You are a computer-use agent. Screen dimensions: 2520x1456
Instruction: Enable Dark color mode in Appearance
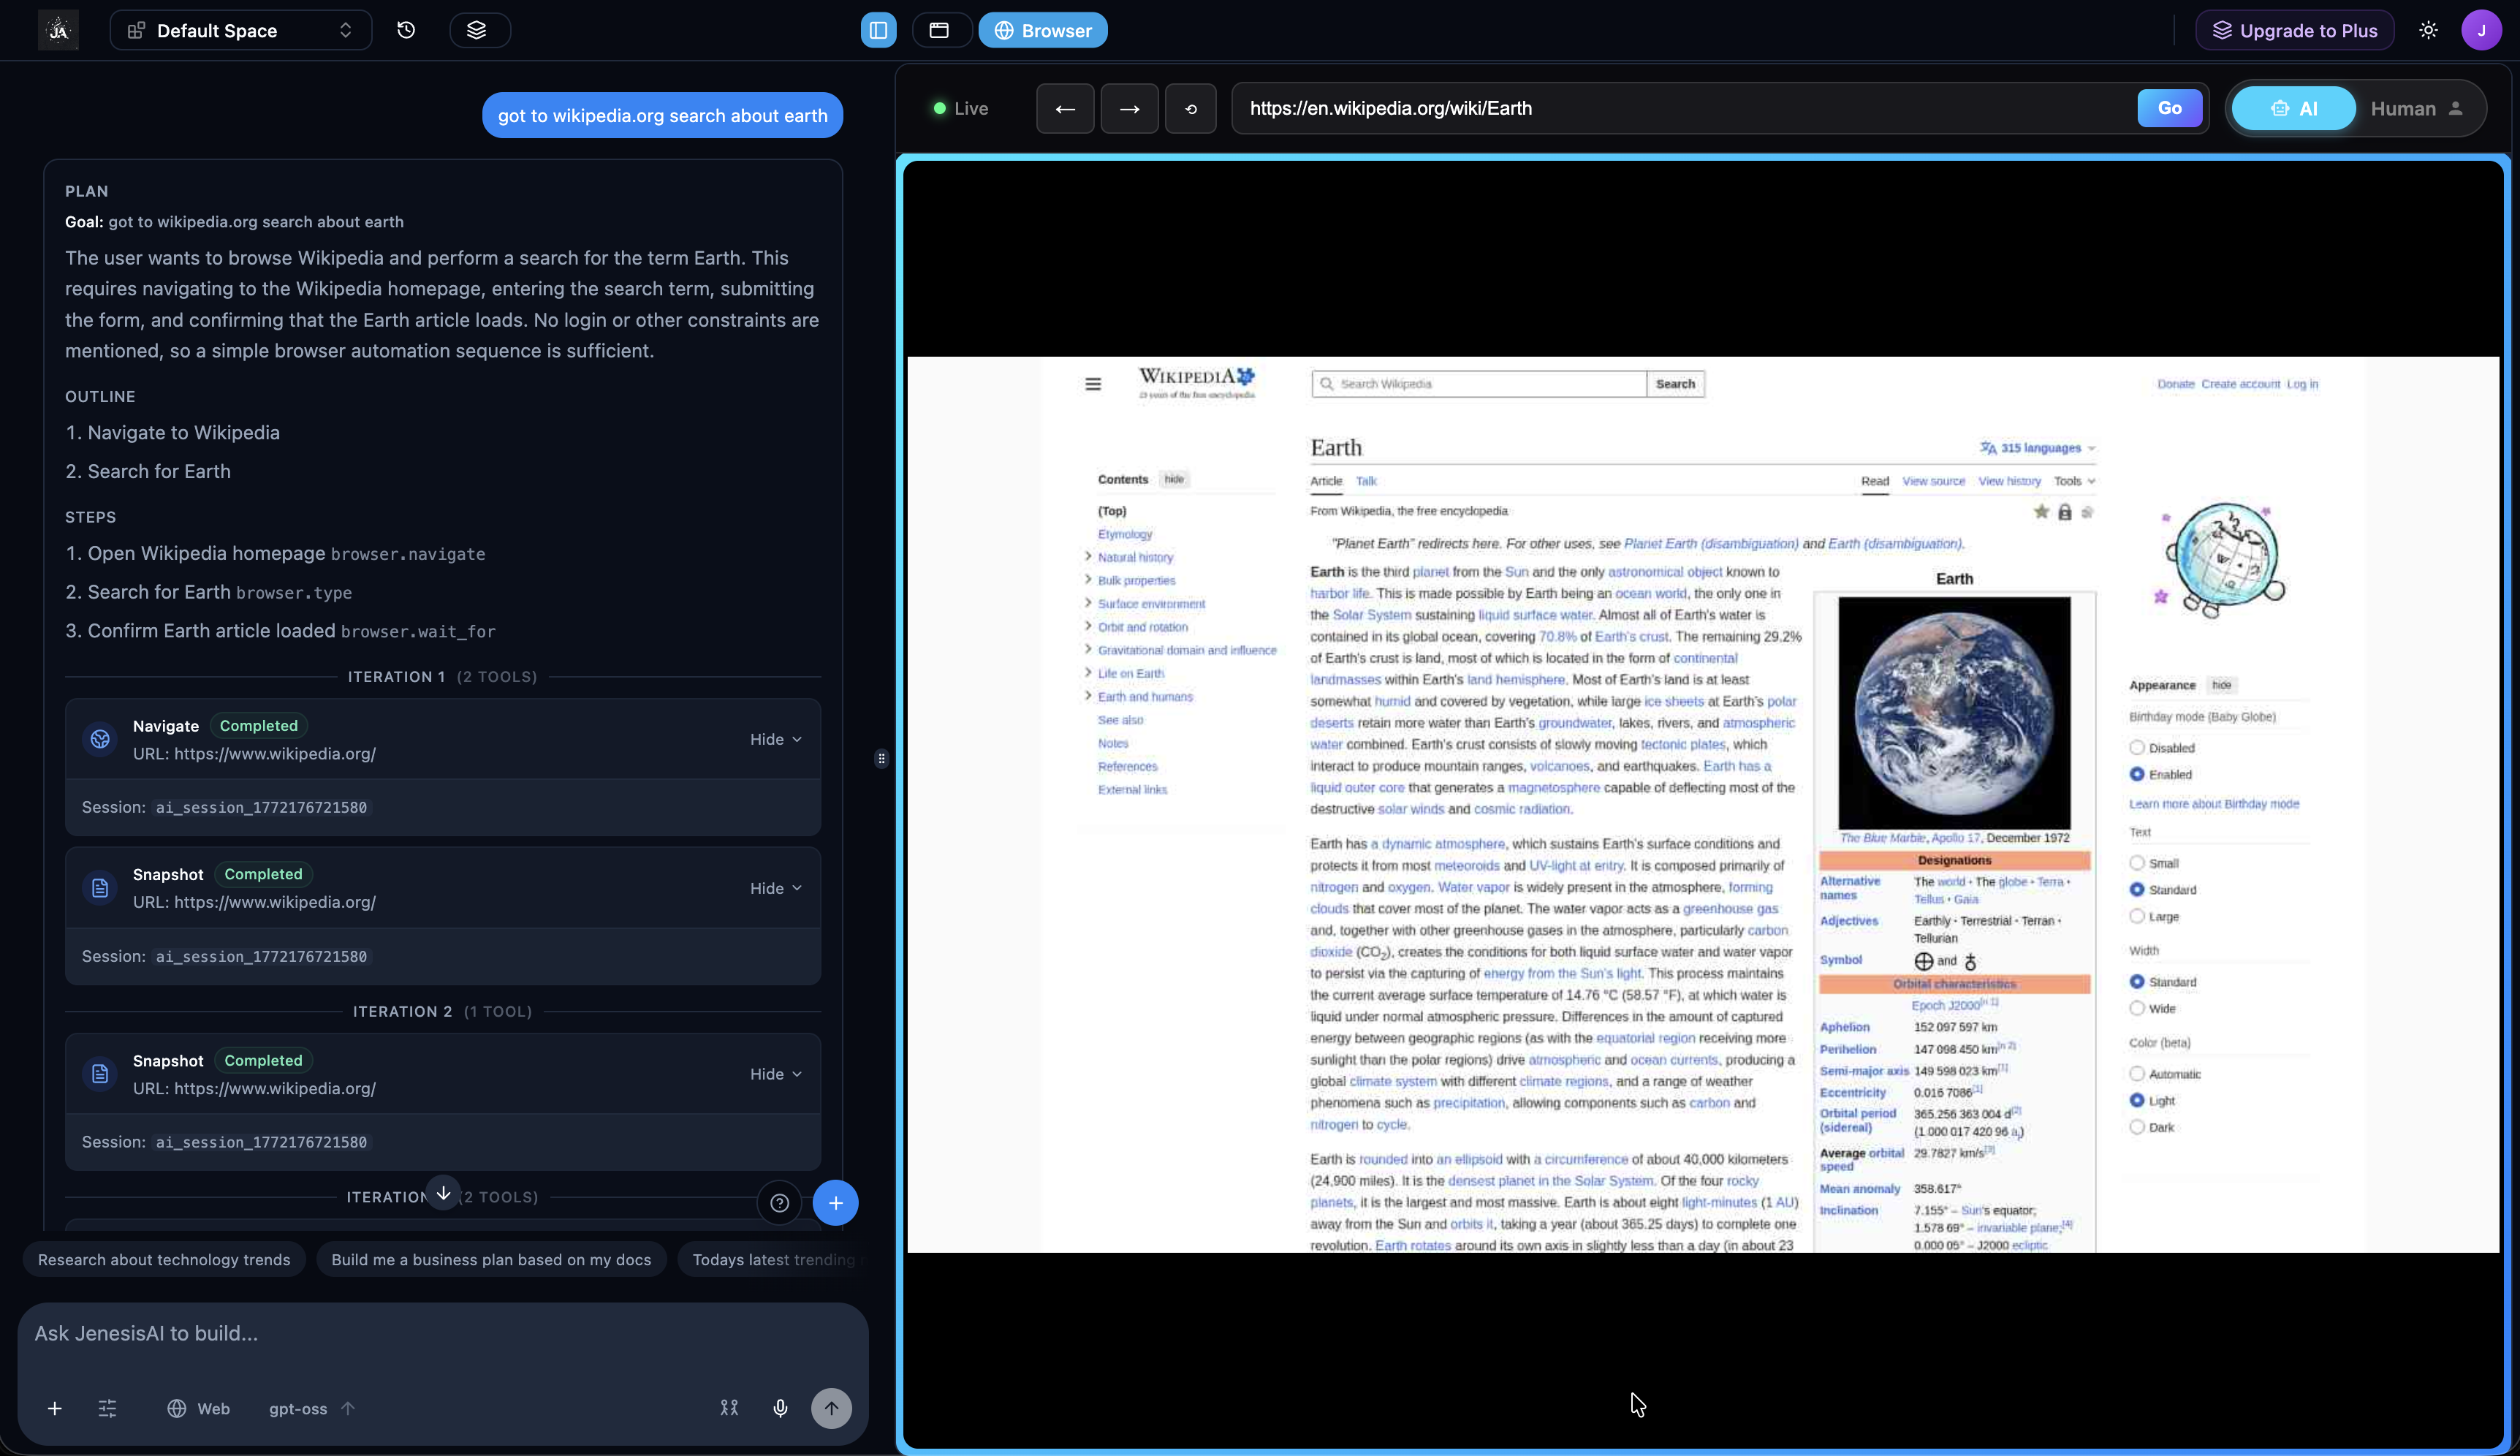point(2138,1126)
